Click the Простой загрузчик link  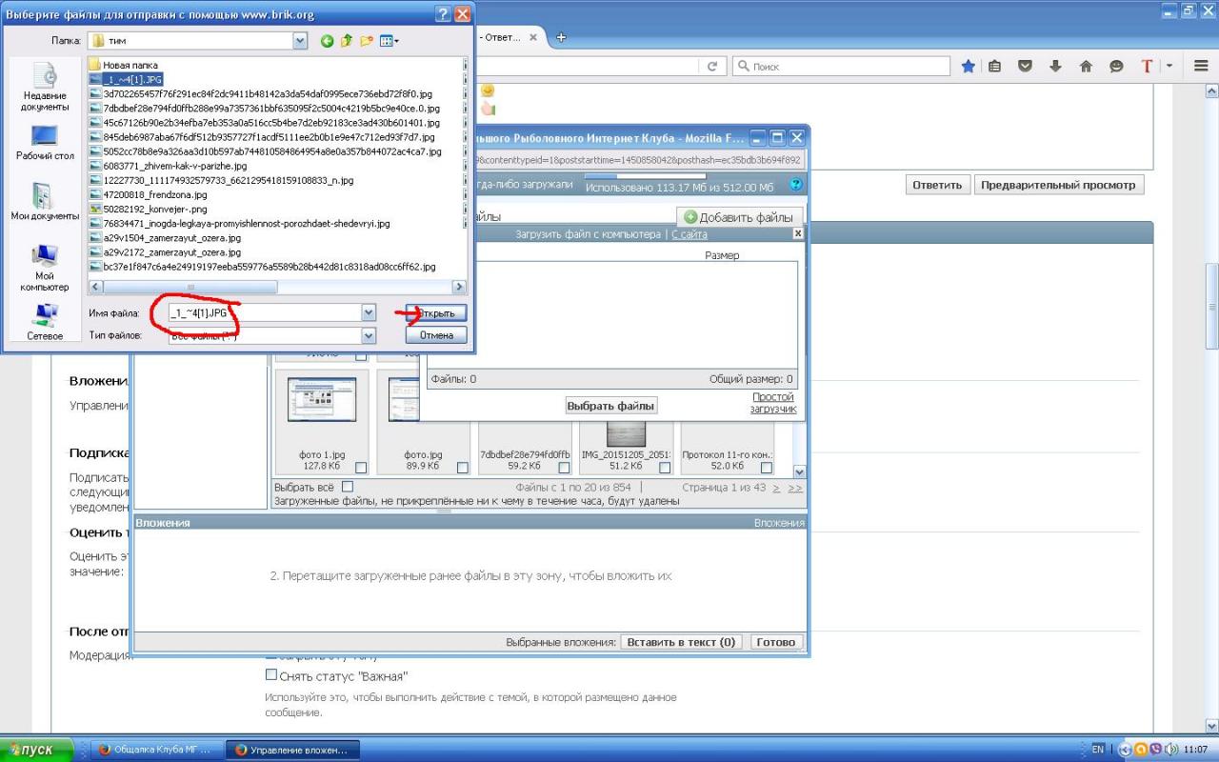click(772, 403)
